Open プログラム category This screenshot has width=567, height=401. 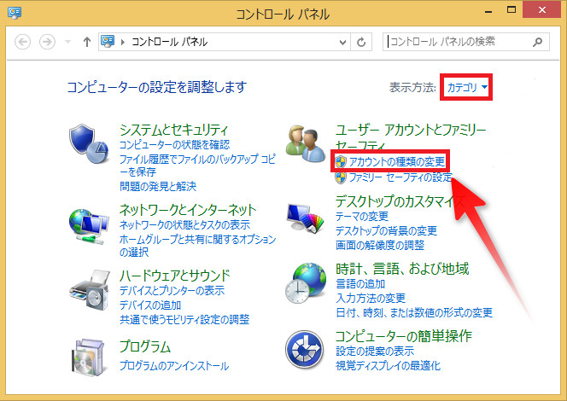click(x=145, y=346)
